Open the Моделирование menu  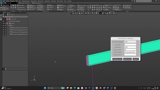(x=26, y=1)
